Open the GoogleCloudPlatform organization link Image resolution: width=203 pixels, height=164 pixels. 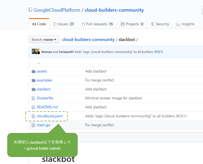coord(57,10)
